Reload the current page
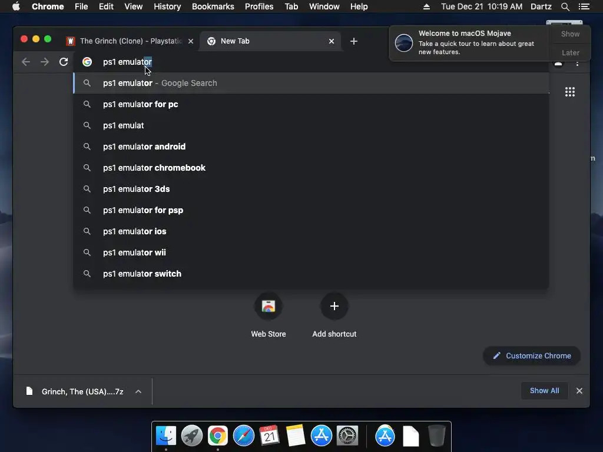 (x=64, y=62)
